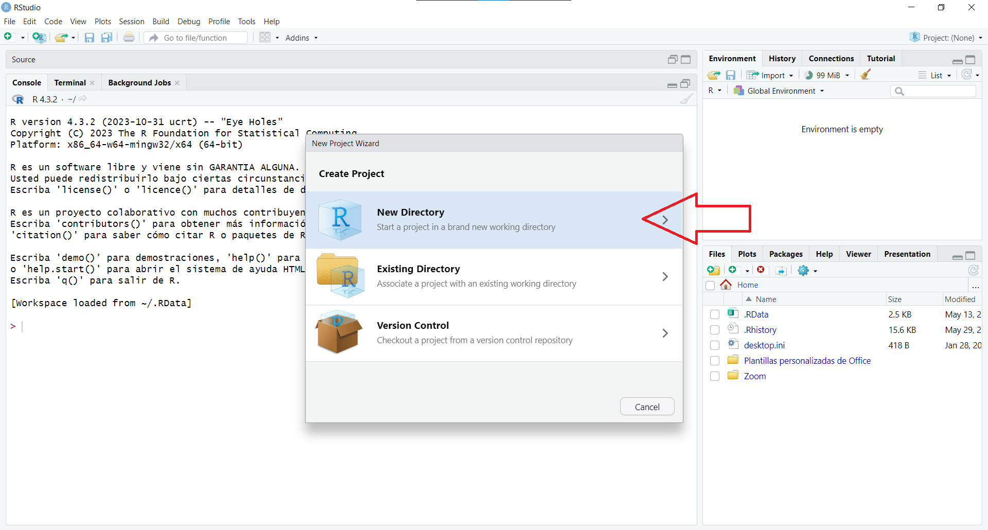
Task: Expand the Global Environment dropdown
Action: coord(780,91)
